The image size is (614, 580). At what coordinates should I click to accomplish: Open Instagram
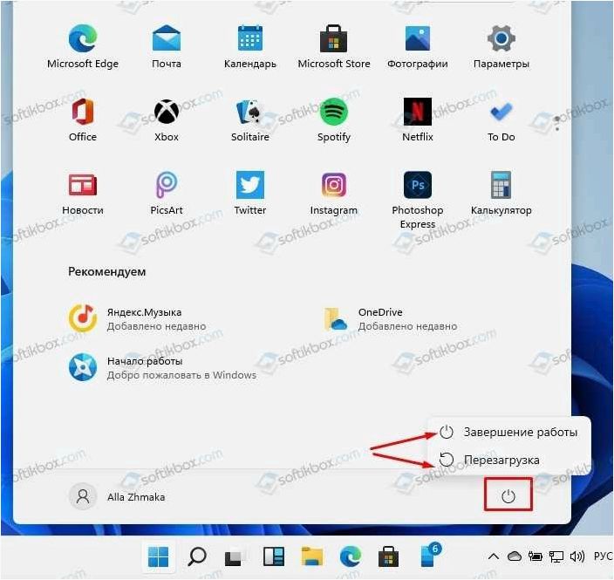click(x=334, y=193)
